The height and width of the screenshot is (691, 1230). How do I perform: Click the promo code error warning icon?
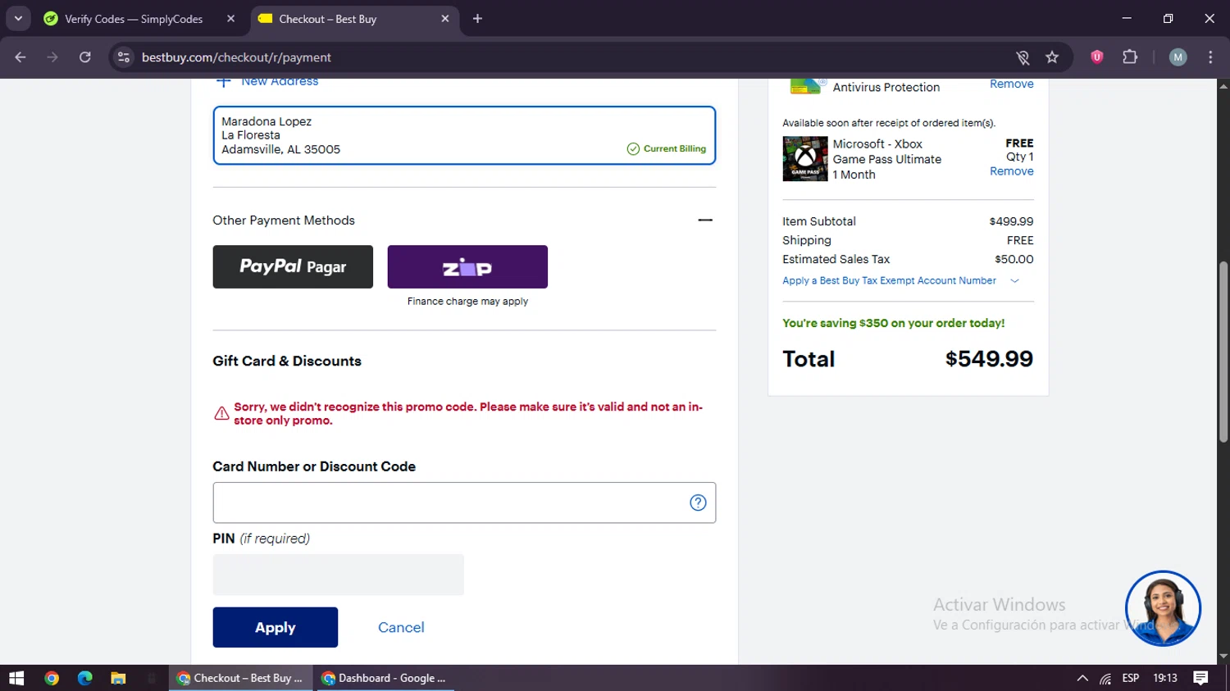tap(221, 413)
